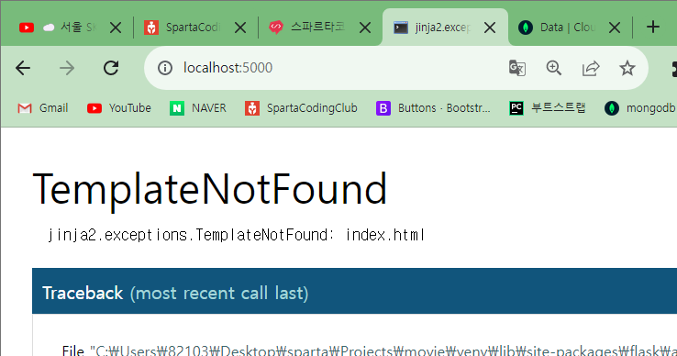The height and width of the screenshot is (356, 677).
Task: Select the jinja2.excep tab
Action: [x=445, y=28]
